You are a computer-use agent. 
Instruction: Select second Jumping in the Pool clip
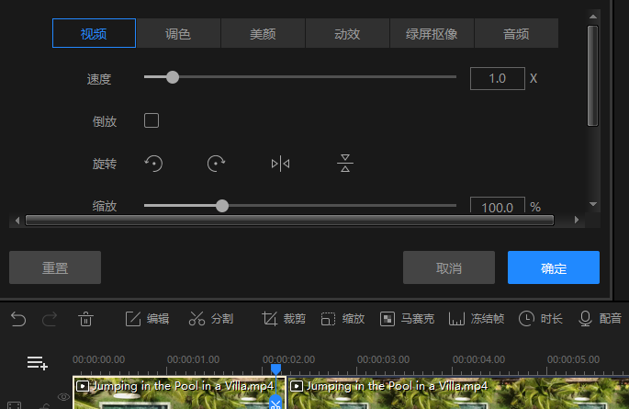pyautogui.click(x=457, y=392)
